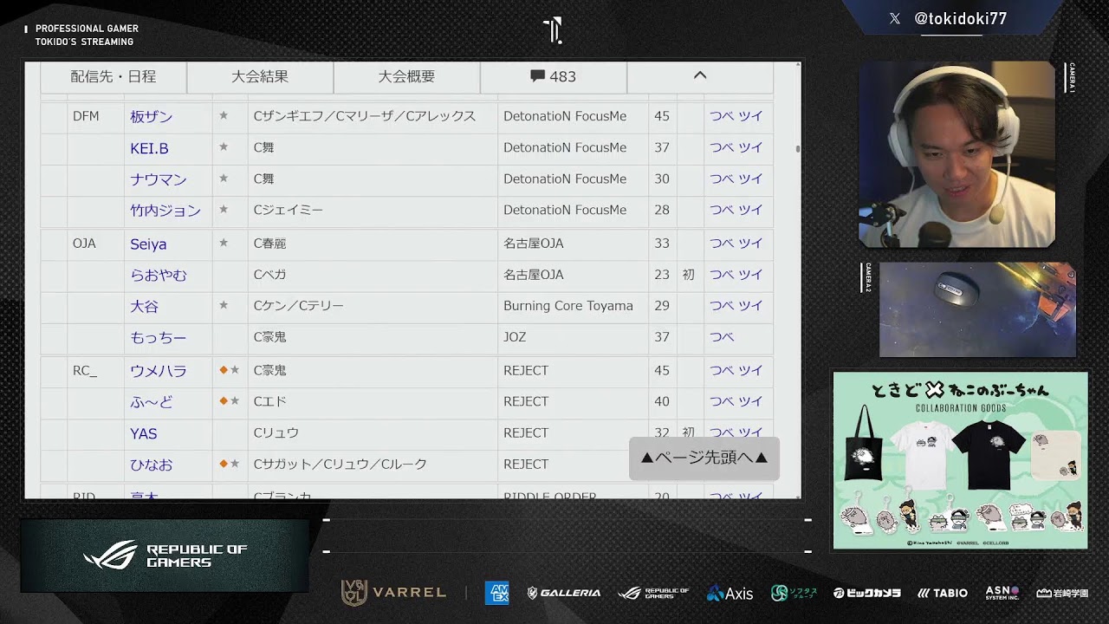This screenshot has width=1109, height=624.
Task: Click the orange diamond icon in ひなお row
Action: pyautogui.click(x=224, y=464)
